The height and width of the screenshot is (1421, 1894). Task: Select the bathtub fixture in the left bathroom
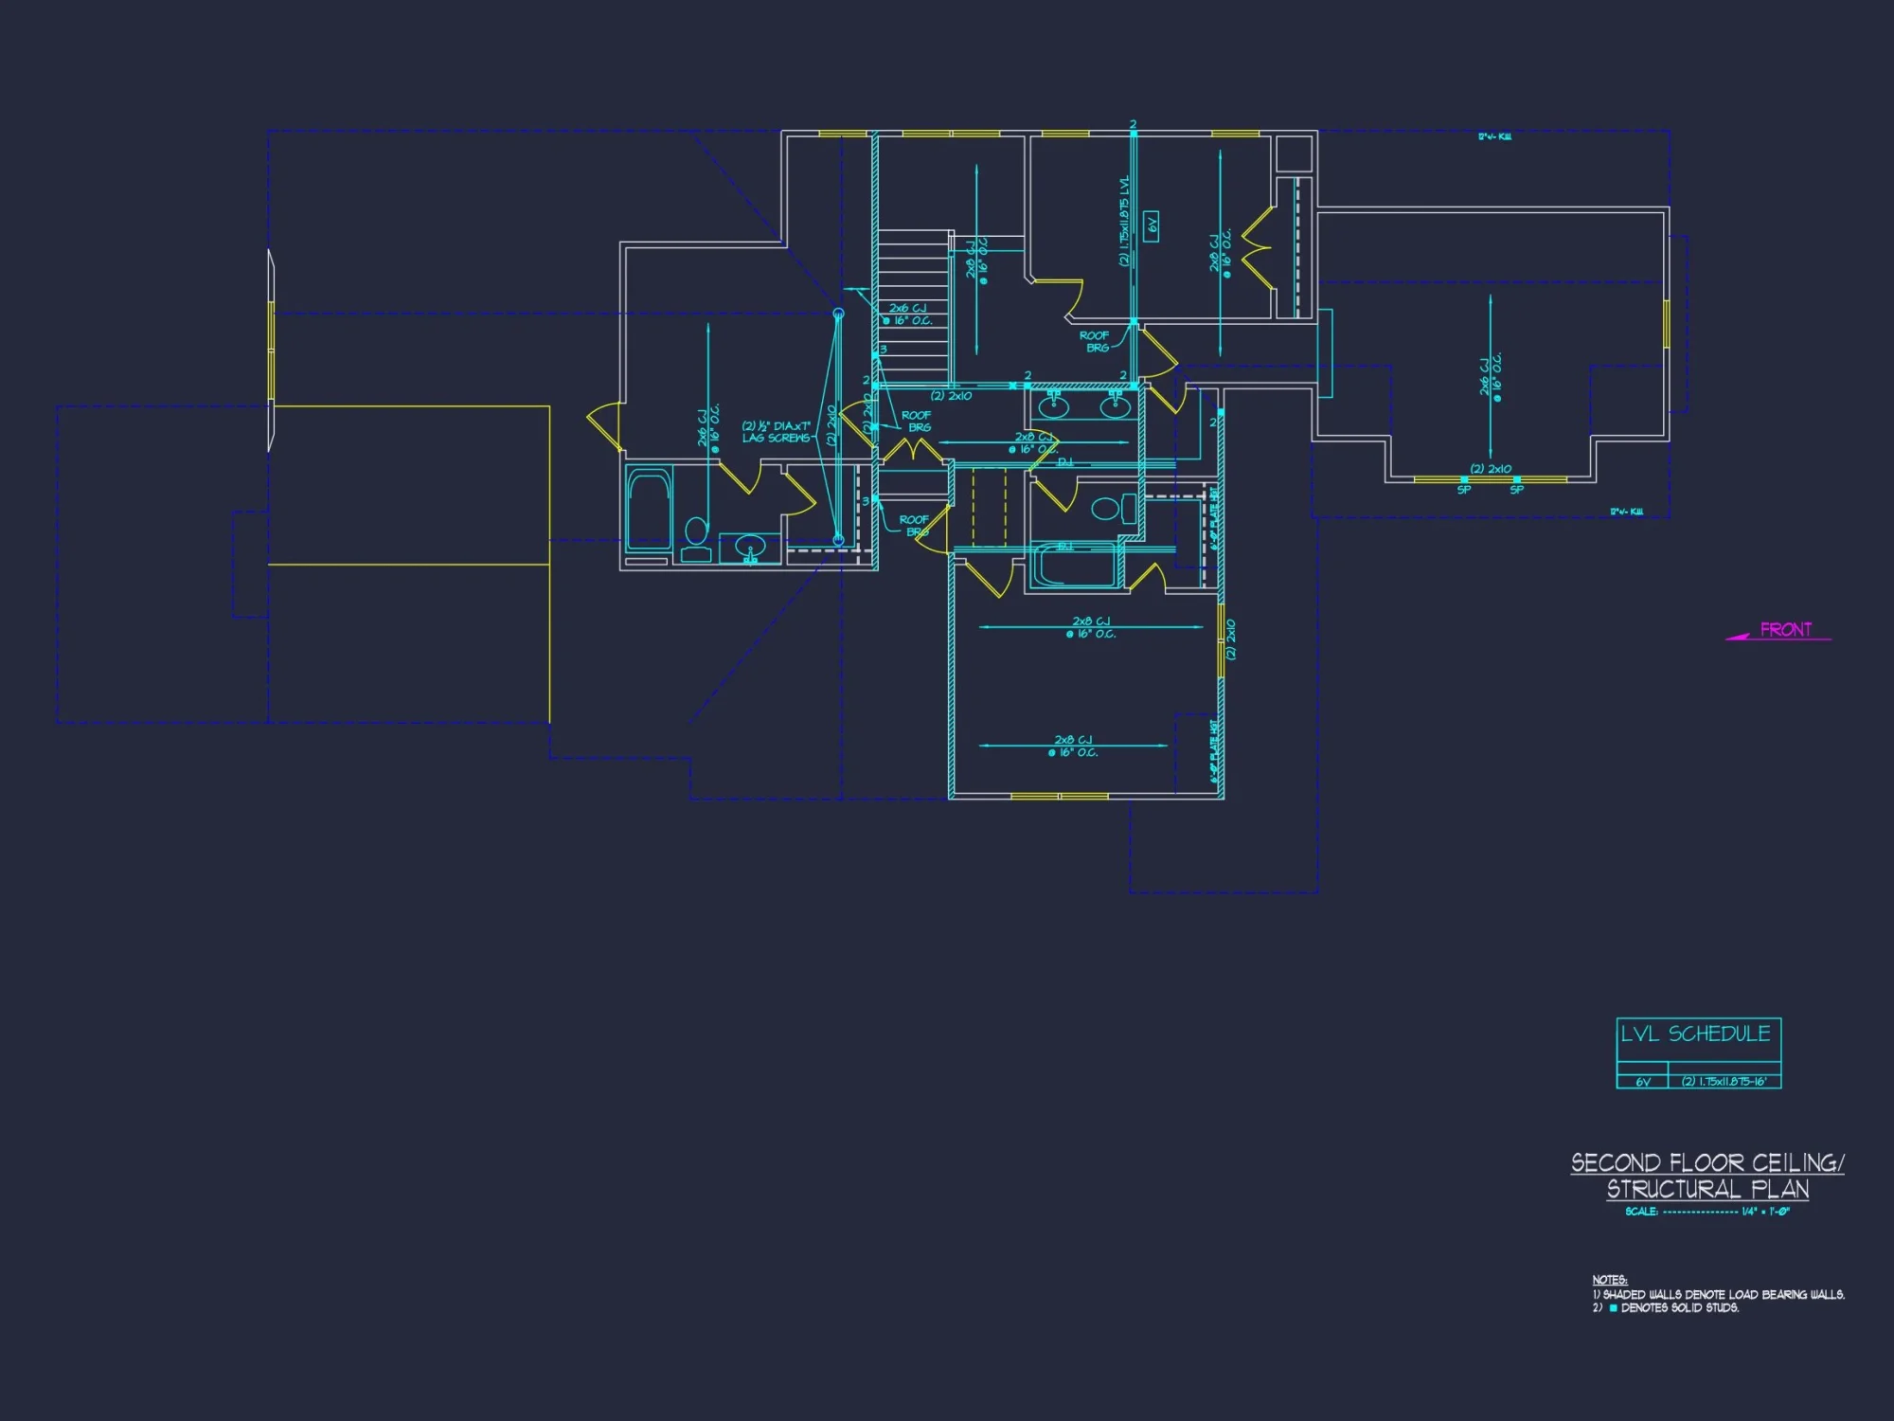pos(650,509)
